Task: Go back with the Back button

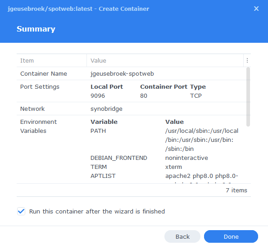Action: 182,236
